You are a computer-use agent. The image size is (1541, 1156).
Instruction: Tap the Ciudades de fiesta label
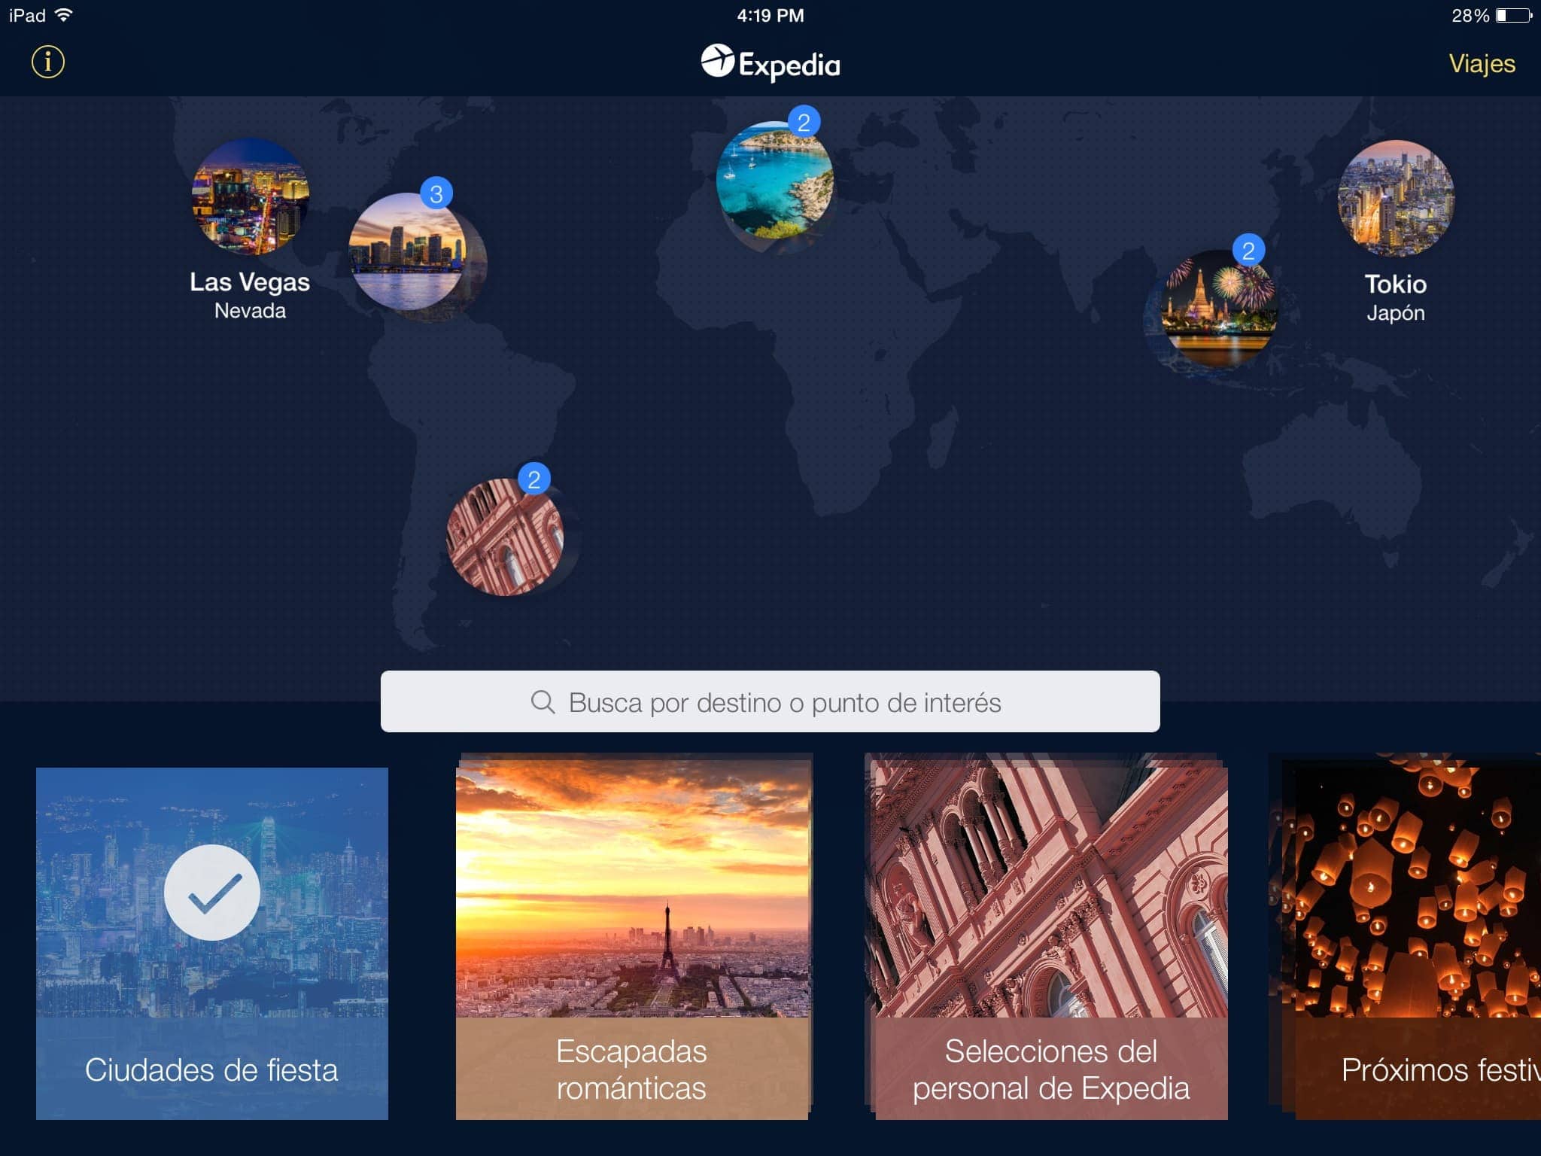click(x=211, y=1069)
